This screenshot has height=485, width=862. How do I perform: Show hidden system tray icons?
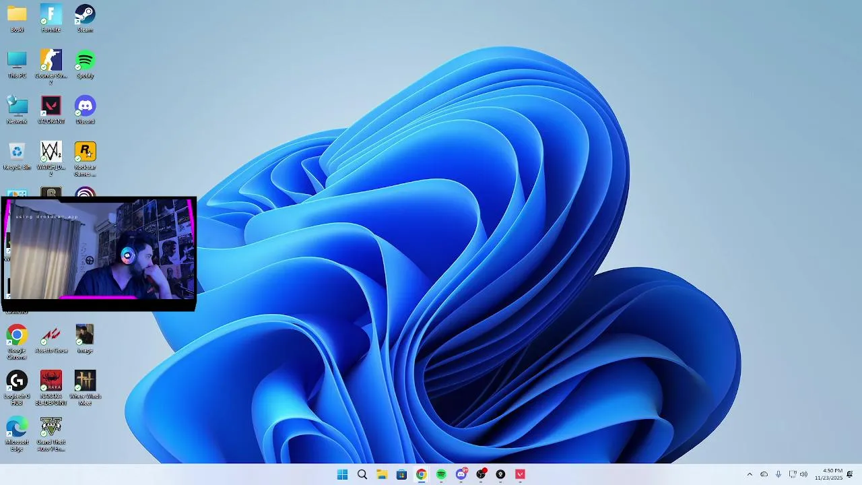pos(750,474)
